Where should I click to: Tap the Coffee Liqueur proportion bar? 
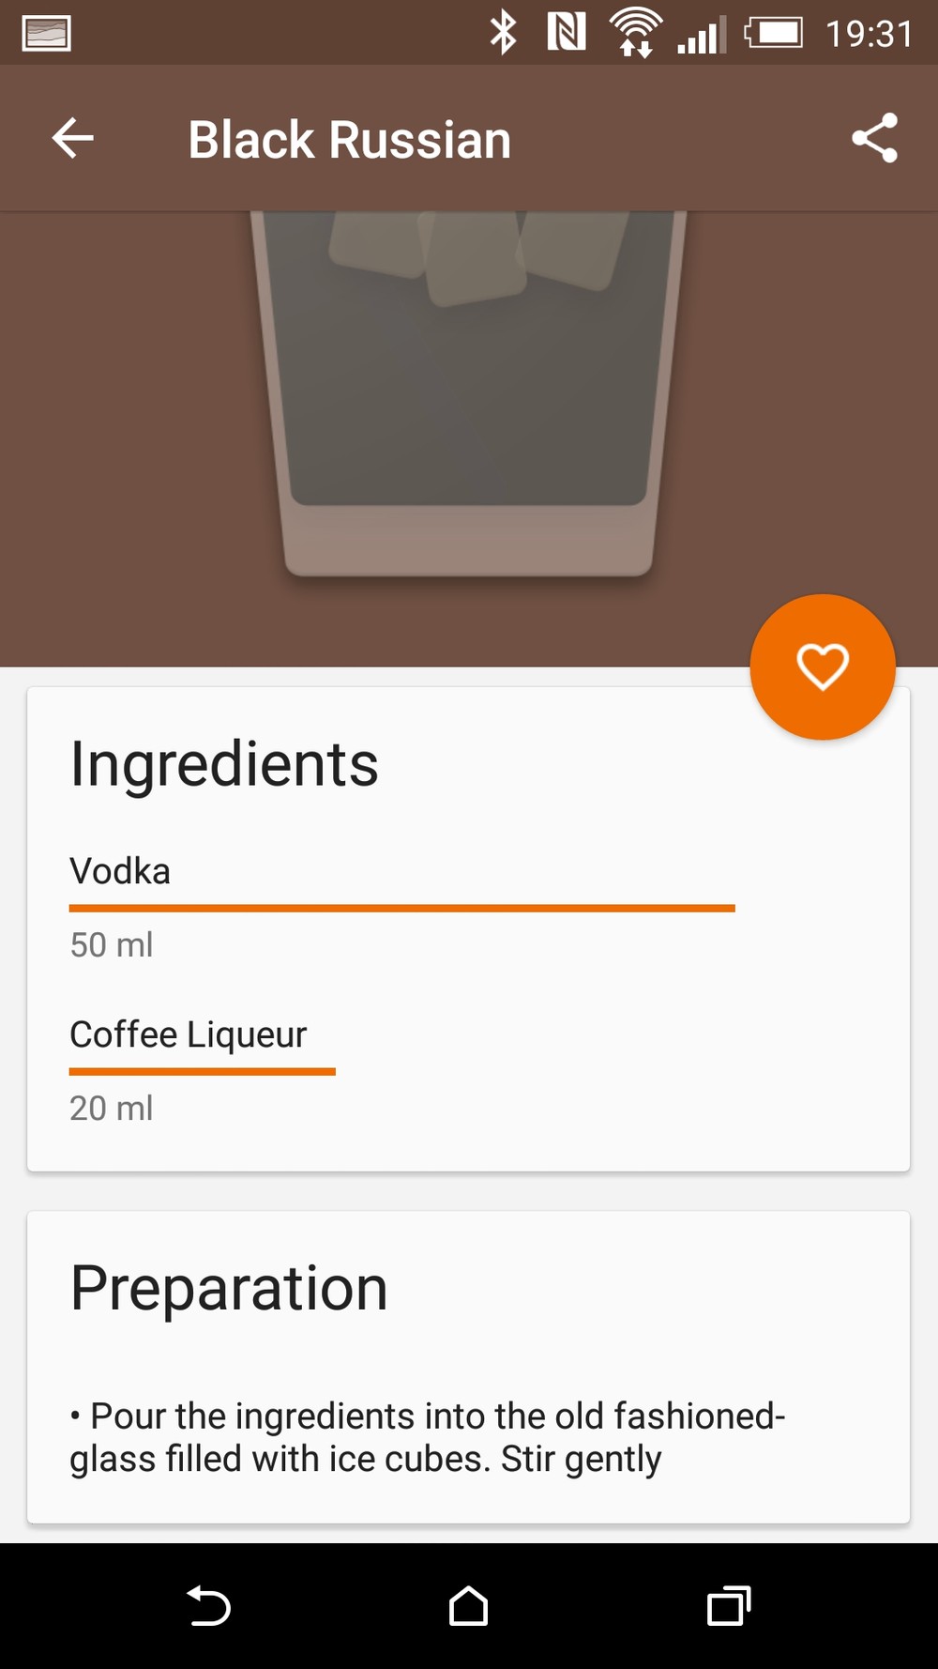[202, 1071]
